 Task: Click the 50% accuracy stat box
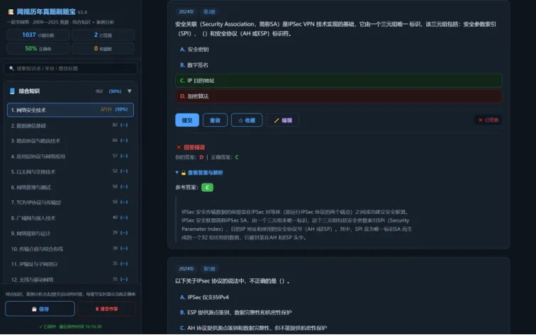pyautogui.click(x=38, y=48)
